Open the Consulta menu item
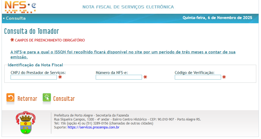Image resolution: width=261 pixels, height=139 pixels. 16,18
